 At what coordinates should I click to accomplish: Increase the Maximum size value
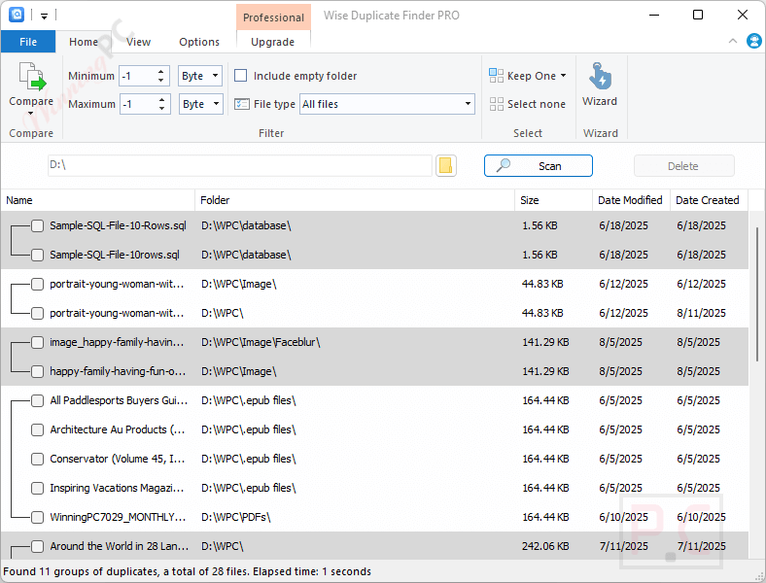161,100
